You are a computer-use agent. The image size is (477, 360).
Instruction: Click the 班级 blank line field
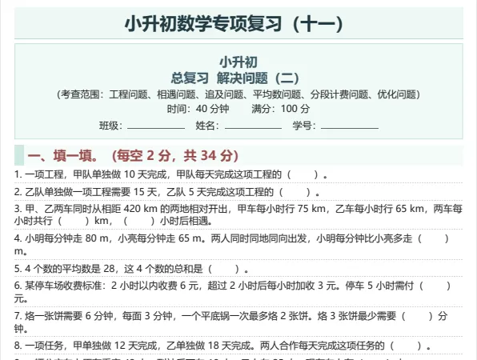pyautogui.click(x=156, y=126)
